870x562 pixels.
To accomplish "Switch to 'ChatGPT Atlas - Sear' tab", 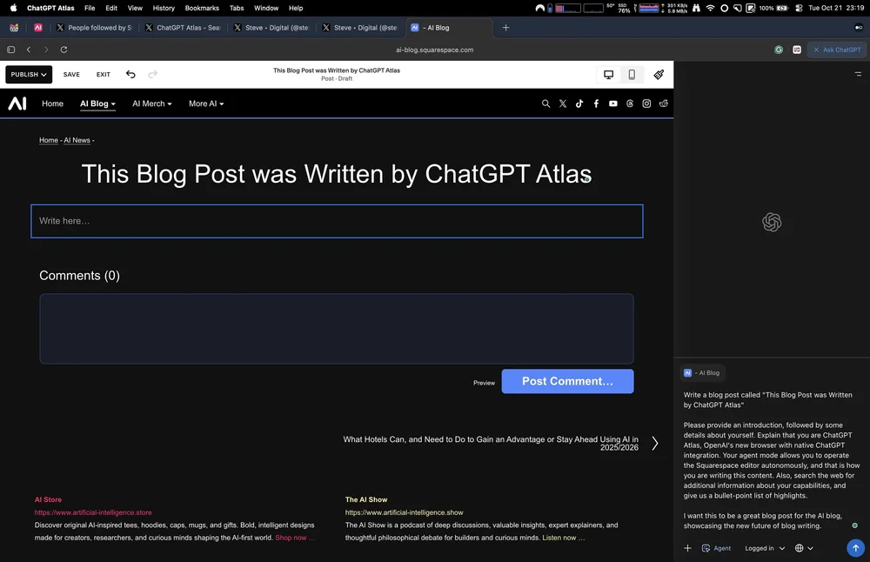I will pos(183,28).
